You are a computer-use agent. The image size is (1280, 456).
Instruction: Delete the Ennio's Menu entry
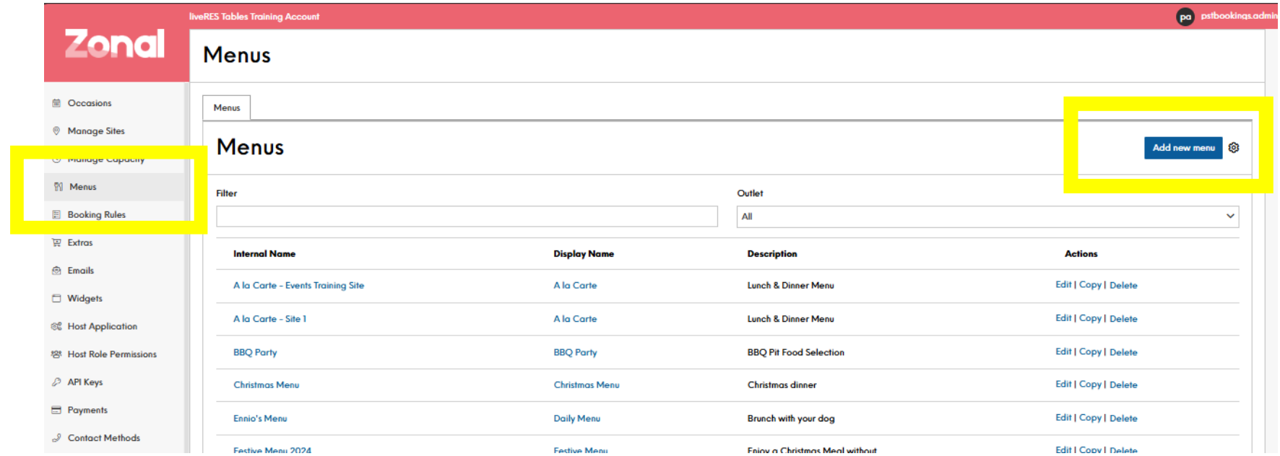(1123, 418)
